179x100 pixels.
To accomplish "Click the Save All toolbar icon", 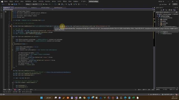I will point(16,4).
